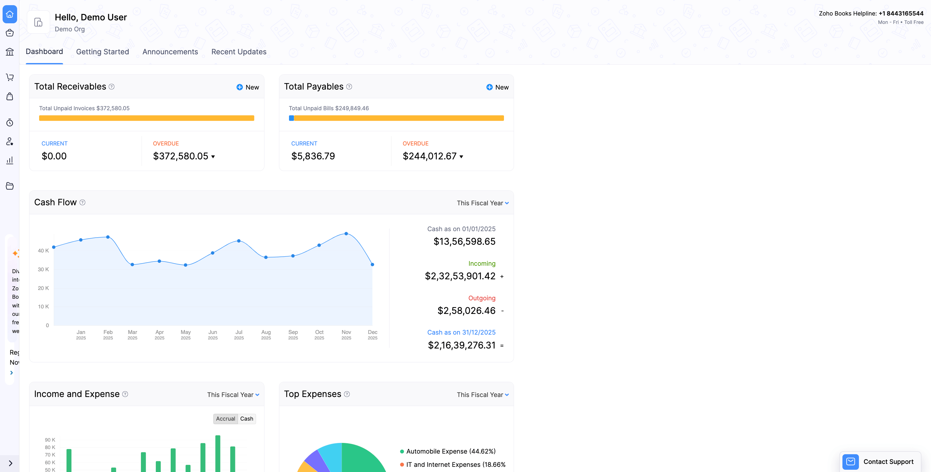Open Reports via the bar chart icon
The image size is (931, 472).
tap(10, 160)
